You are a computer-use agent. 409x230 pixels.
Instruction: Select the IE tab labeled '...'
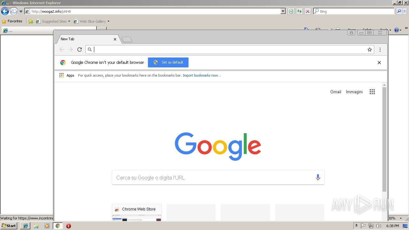(x=49, y=31)
